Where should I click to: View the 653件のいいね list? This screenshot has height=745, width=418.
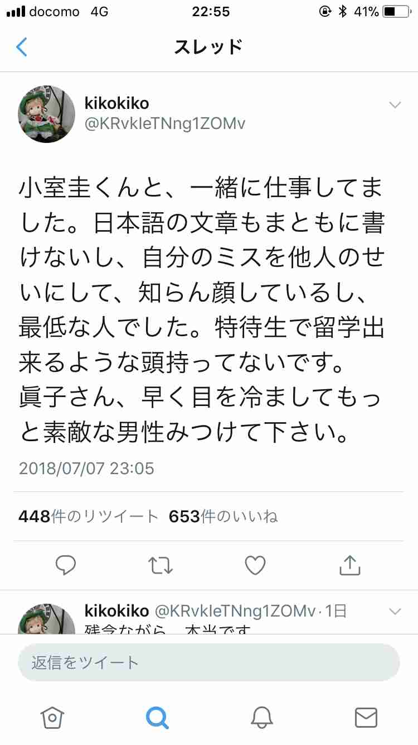pyautogui.click(x=223, y=517)
